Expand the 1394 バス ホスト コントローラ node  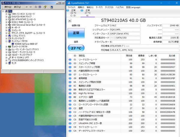tap(6, 14)
